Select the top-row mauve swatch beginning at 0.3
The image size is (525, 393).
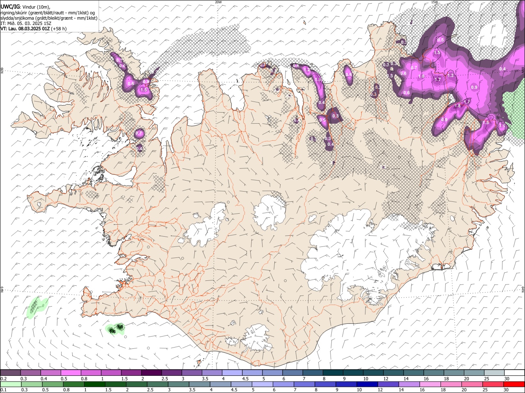click(31, 373)
